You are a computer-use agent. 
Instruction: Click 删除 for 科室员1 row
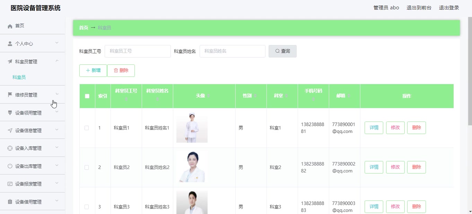tap(417, 128)
